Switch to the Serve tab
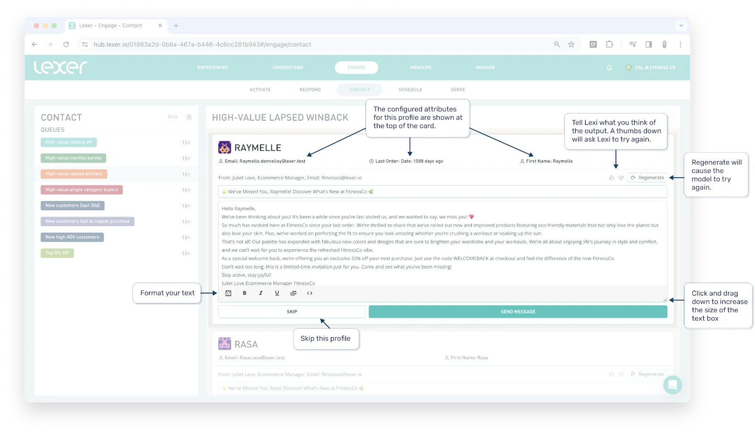This screenshot has height=435, width=755. pyautogui.click(x=458, y=90)
